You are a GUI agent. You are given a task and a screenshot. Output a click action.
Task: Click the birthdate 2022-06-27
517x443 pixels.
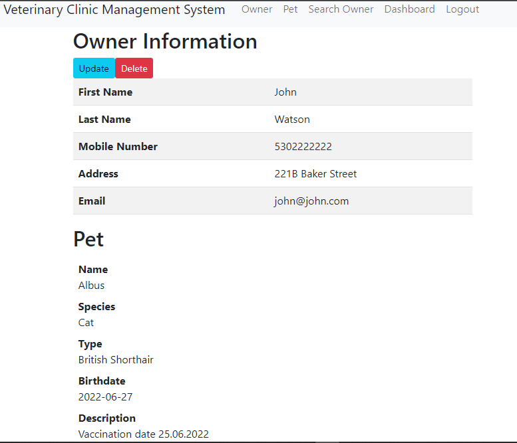pos(105,397)
